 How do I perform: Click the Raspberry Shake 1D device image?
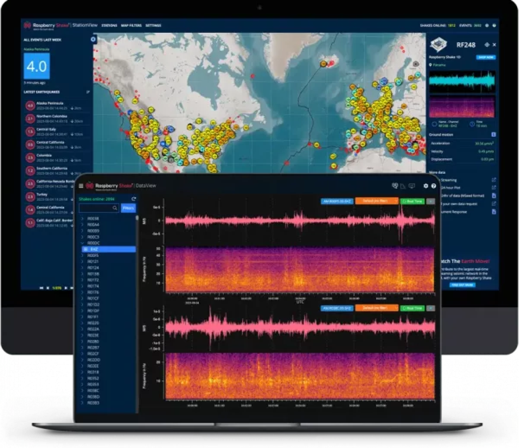[439, 44]
